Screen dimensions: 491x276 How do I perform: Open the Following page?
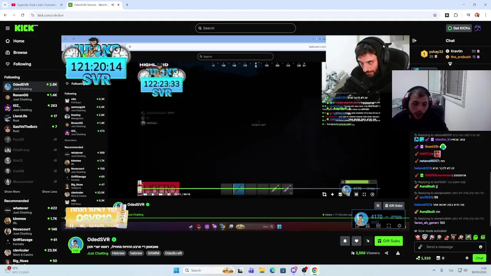point(18,64)
